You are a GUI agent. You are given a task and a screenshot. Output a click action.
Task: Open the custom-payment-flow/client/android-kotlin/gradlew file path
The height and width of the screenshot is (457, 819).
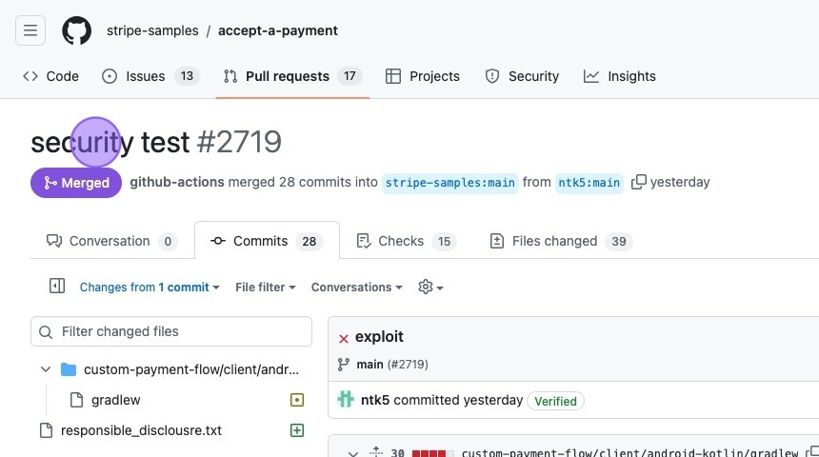(629, 453)
